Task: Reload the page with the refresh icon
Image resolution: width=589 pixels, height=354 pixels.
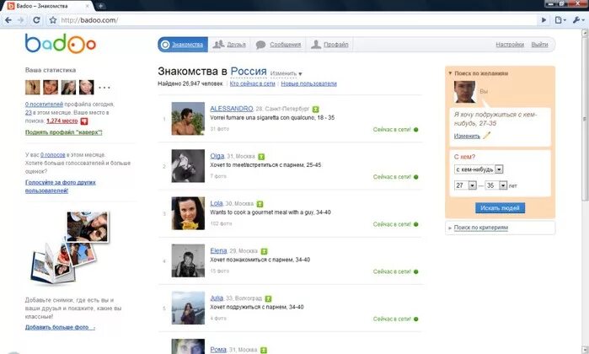Action: tap(36, 20)
